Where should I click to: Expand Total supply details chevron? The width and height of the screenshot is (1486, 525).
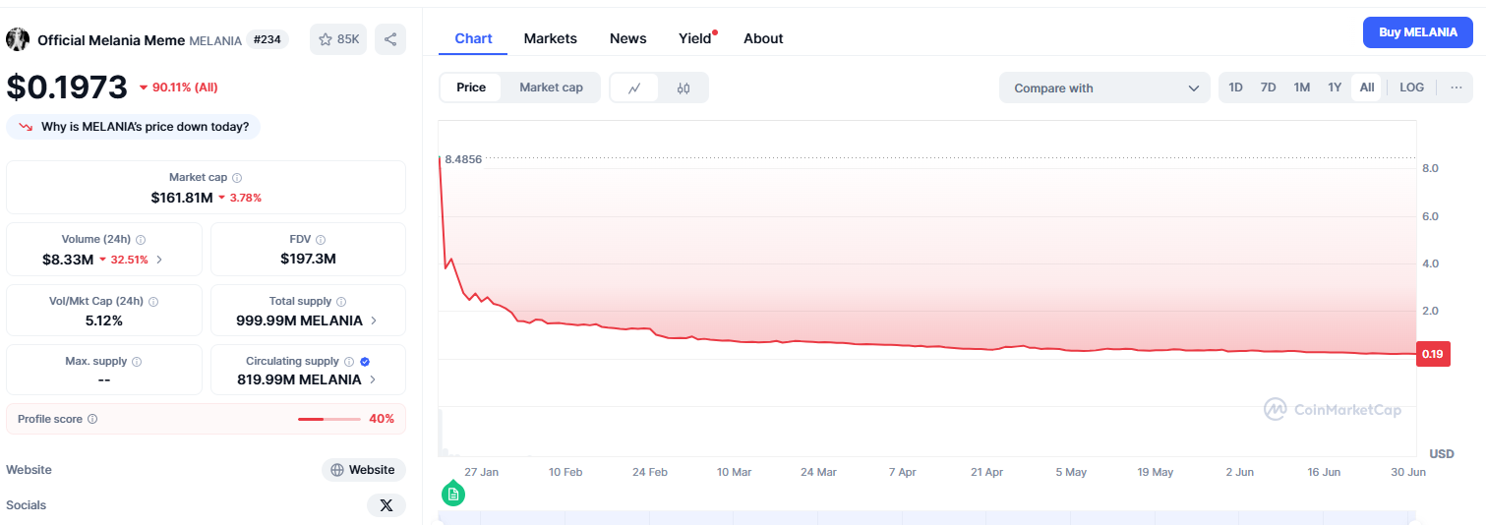tap(374, 321)
